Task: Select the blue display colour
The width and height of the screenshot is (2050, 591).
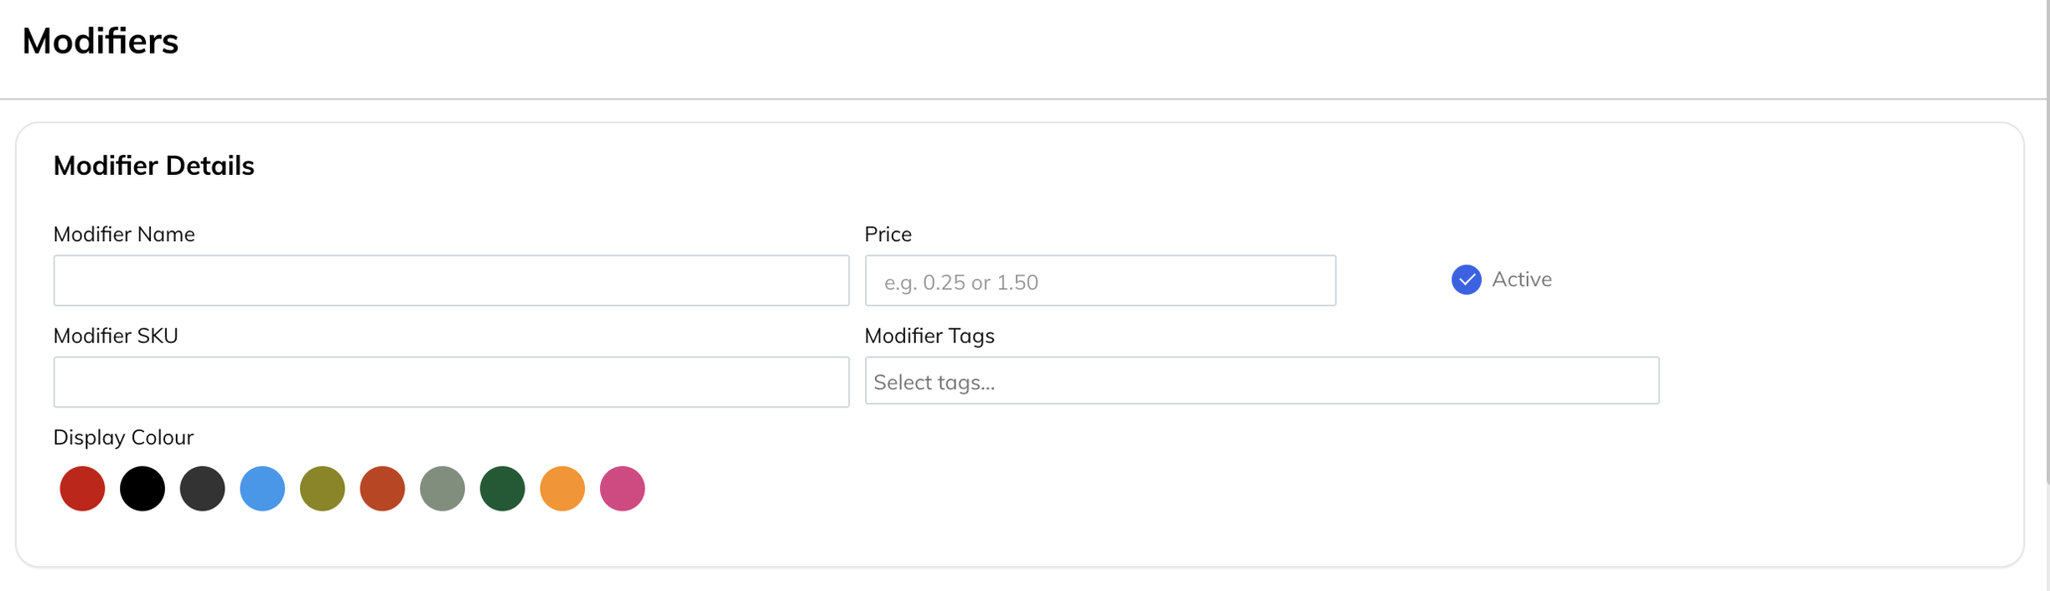Action: (262, 489)
